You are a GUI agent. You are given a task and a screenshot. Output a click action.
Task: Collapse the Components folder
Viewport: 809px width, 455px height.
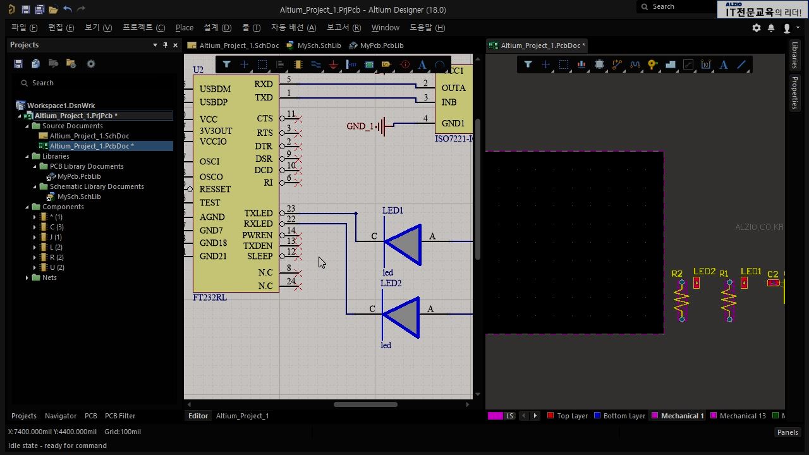27,207
